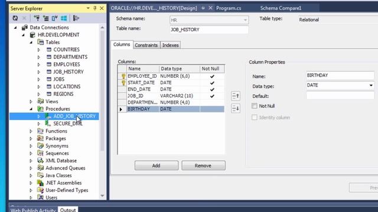
Task: Open the Schema name dropdown
Action: coord(245,20)
